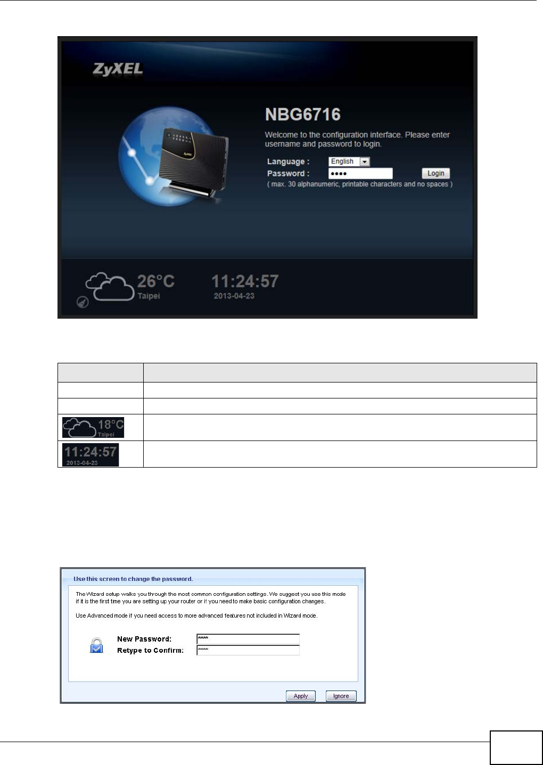The height and width of the screenshot is (765, 543).
Task: Click the Taipei city label under 26°C
Action: pyautogui.click(x=149, y=296)
